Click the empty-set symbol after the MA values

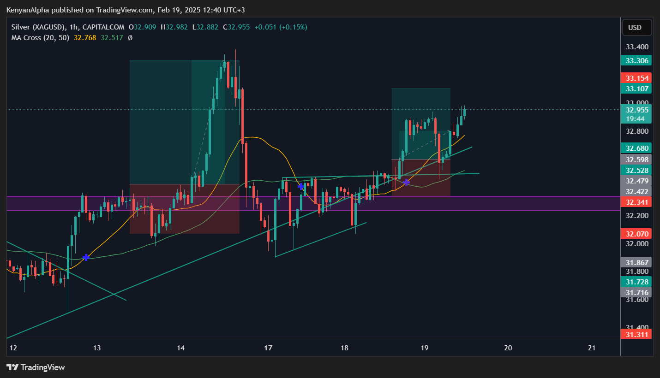130,38
